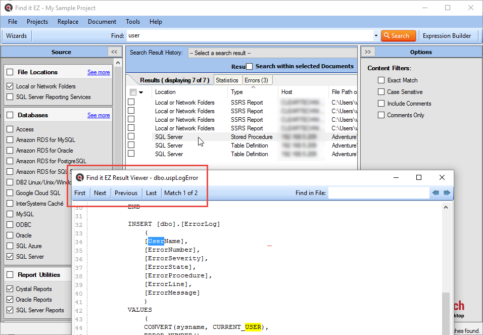Toggle Report Utilities group checkbox
Image resolution: width=483 pixels, height=335 pixels.
pyautogui.click(x=10, y=274)
